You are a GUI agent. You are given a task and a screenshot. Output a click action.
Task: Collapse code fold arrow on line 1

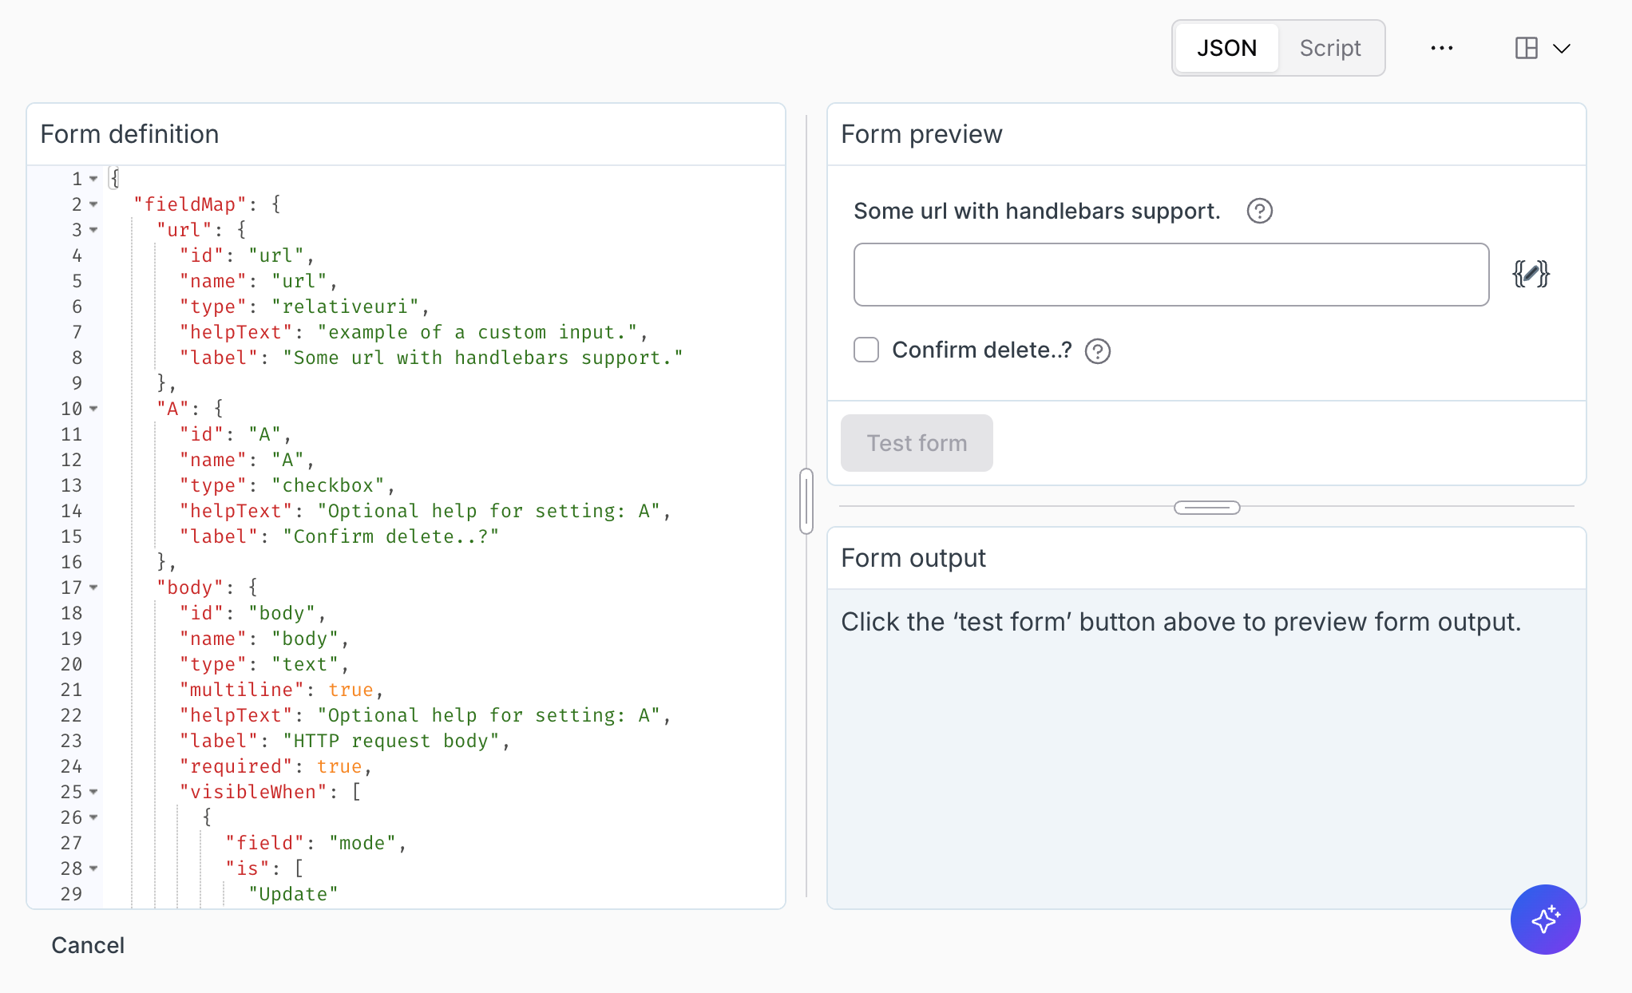click(93, 179)
